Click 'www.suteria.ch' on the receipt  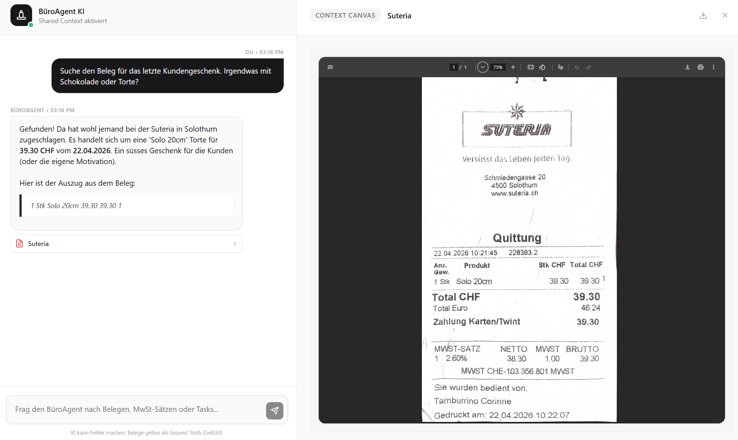coord(514,193)
